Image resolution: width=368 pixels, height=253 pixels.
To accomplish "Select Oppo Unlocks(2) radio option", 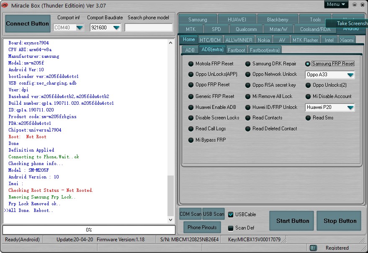I will pos(308,85).
